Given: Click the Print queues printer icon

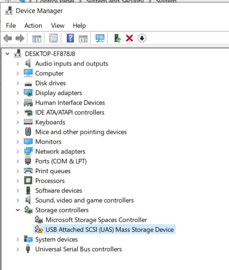Looking at the screenshot, I should click(28, 171).
